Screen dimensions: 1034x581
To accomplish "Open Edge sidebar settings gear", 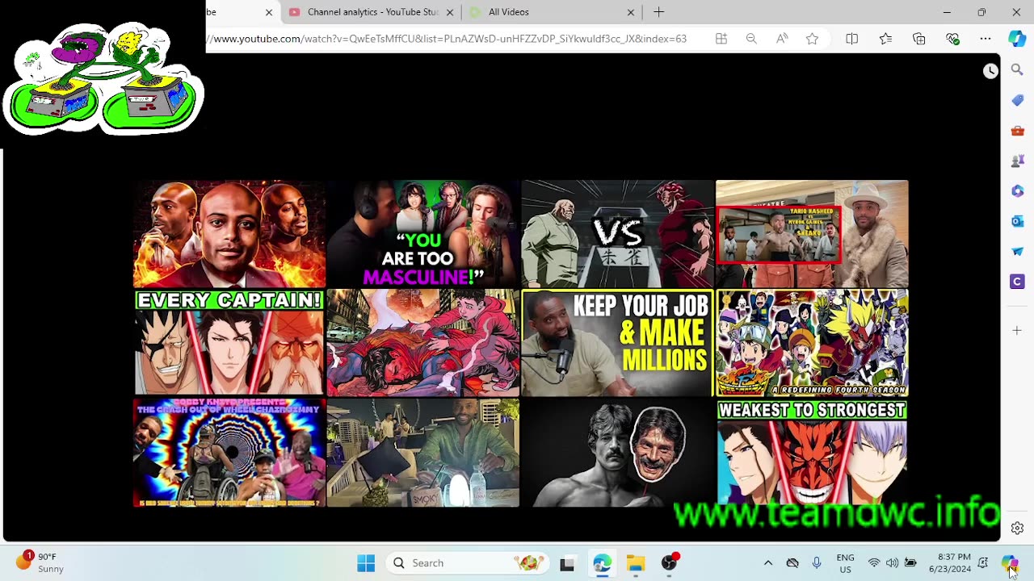I will pyautogui.click(x=1017, y=529).
